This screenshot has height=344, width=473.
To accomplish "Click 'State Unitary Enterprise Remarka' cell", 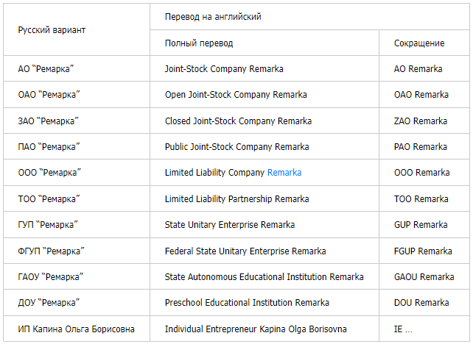I will click(230, 225).
